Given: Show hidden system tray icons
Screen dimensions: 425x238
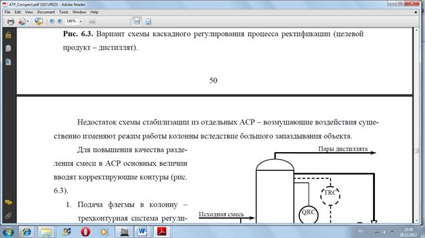Looking at the screenshot, I should [x=370, y=232].
